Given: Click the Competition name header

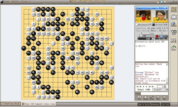Looking at the screenshot, I should point(152,8).
